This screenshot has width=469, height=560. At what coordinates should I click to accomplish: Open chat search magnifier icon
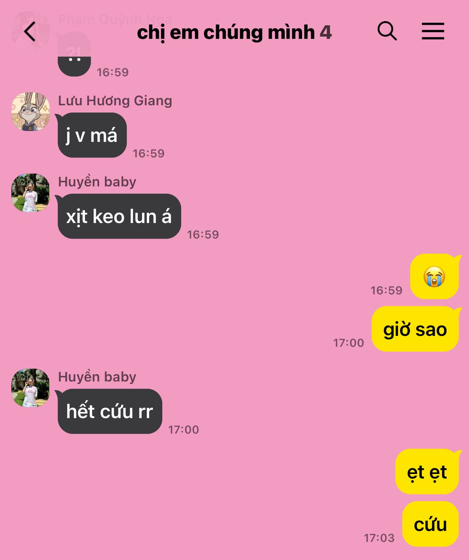pyautogui.click(x=387, y=31)
